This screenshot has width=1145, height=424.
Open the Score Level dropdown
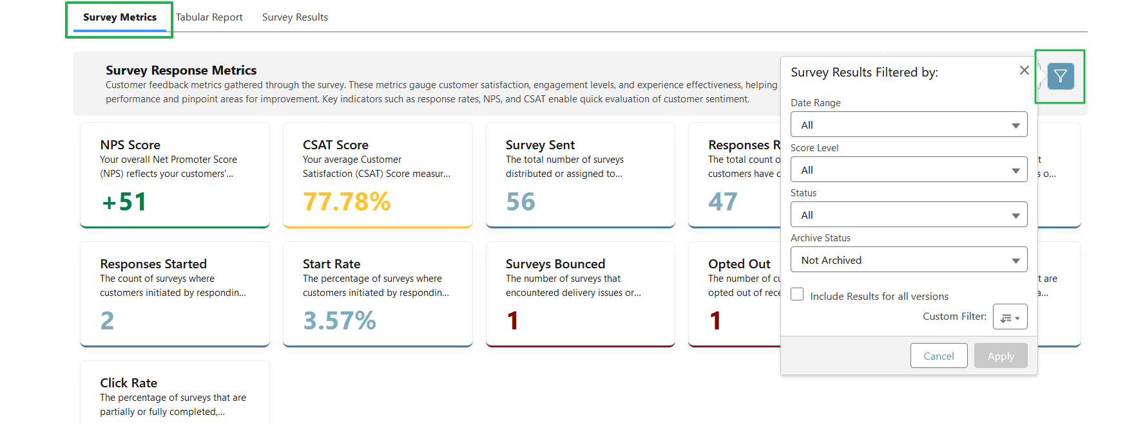click(x=908, y=169)
